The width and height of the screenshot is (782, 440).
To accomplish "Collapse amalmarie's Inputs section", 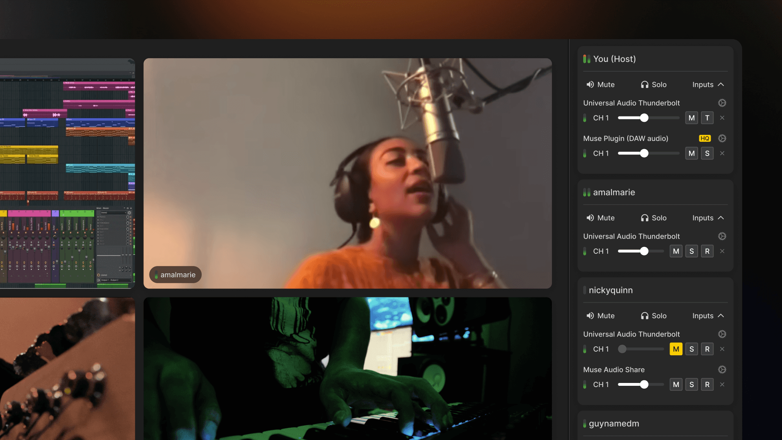I will [x=708, y=218].
